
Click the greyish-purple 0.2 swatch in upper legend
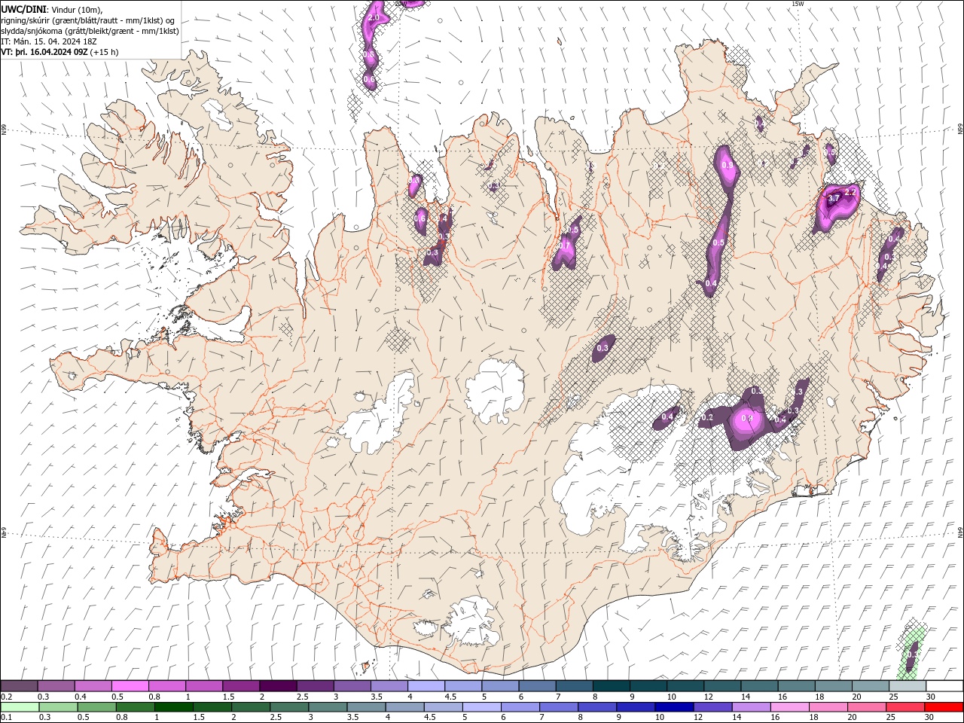pos(20,686)
